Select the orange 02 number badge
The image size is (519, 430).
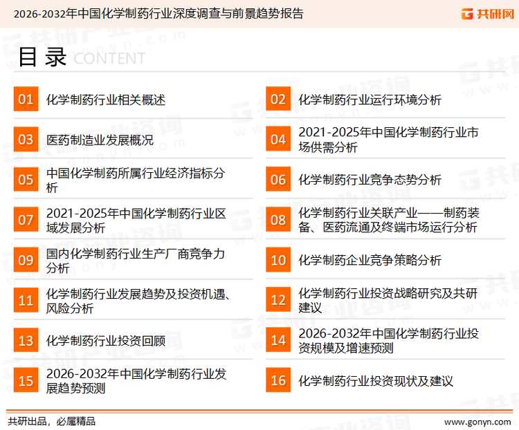click(x=278, y=100)
